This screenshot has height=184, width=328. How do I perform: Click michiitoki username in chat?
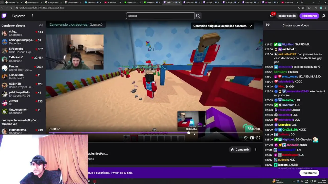click(289, 49)
